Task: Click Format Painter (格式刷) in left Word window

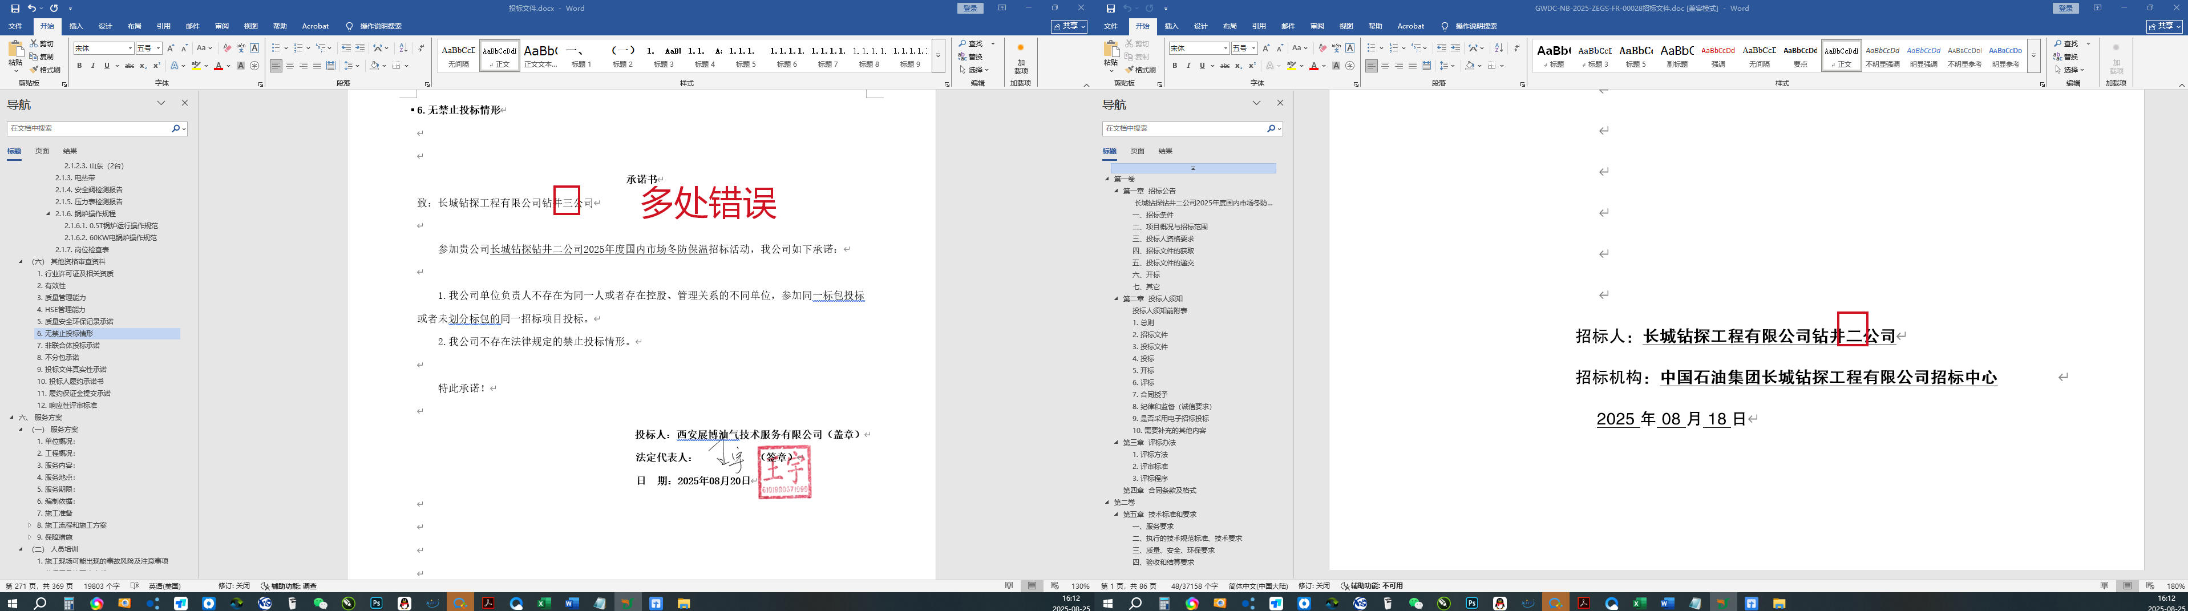Action: 46,70
